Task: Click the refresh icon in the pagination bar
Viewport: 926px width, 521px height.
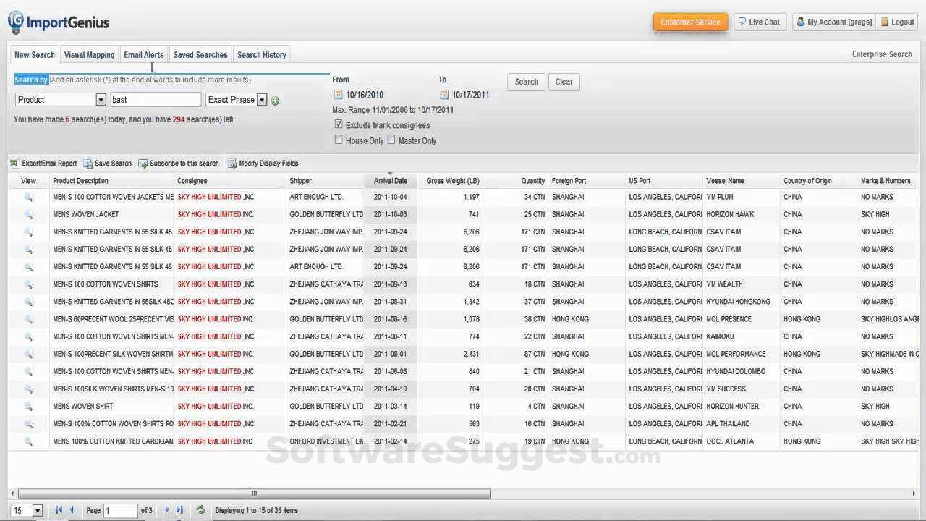Action: pyautogui.click(x=200, y=510)
